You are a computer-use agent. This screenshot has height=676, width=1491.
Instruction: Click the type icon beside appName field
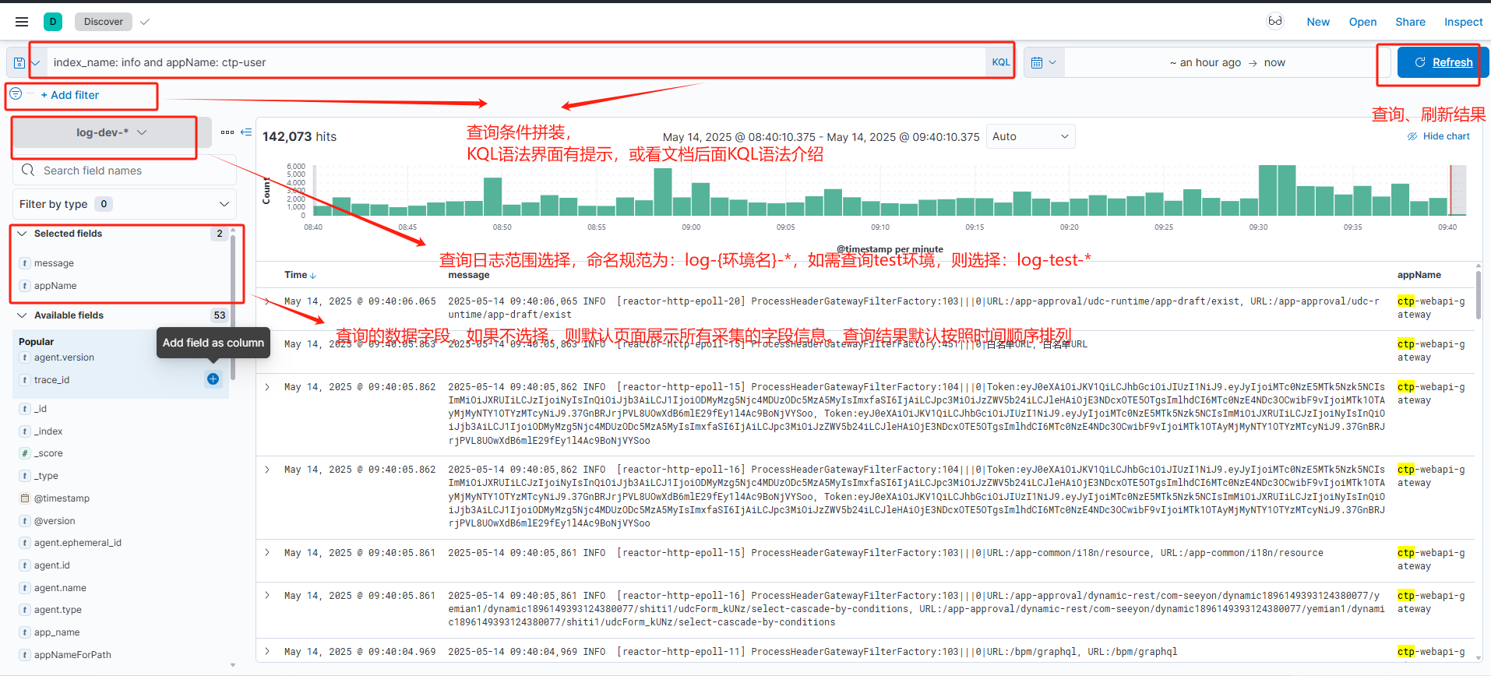(x=25, y=286)
